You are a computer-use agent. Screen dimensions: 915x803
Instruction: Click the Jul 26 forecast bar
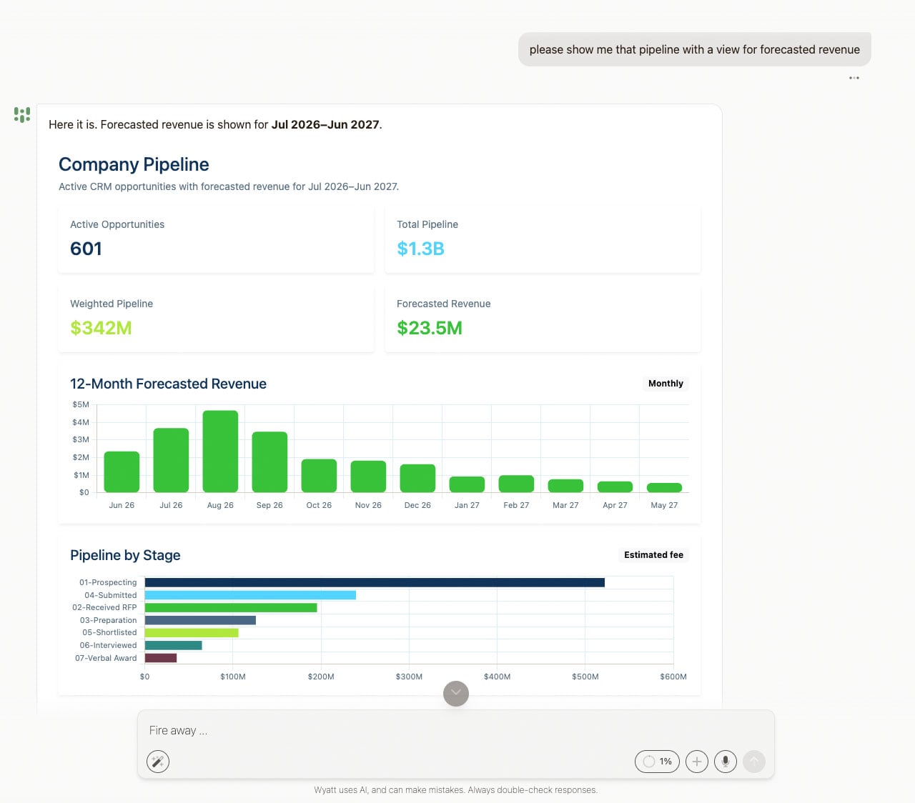[x=171, y=460]
